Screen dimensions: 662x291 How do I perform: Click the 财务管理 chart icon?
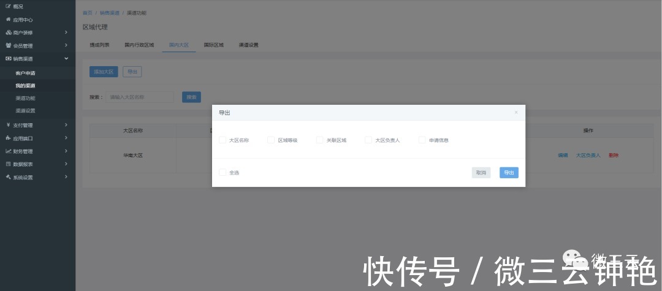pos(9,151)
